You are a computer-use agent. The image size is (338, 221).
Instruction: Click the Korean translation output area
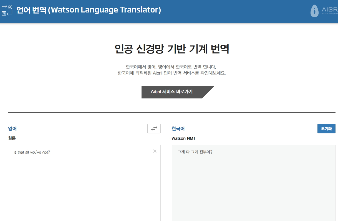pos(254,183)
